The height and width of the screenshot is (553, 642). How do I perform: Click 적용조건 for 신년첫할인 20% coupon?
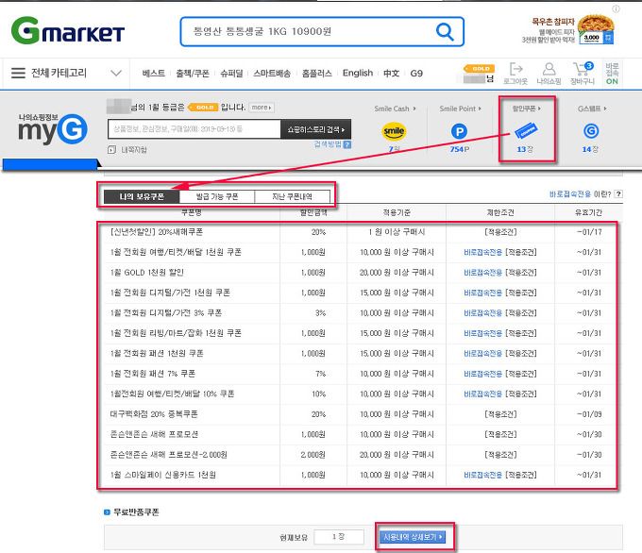500,232
